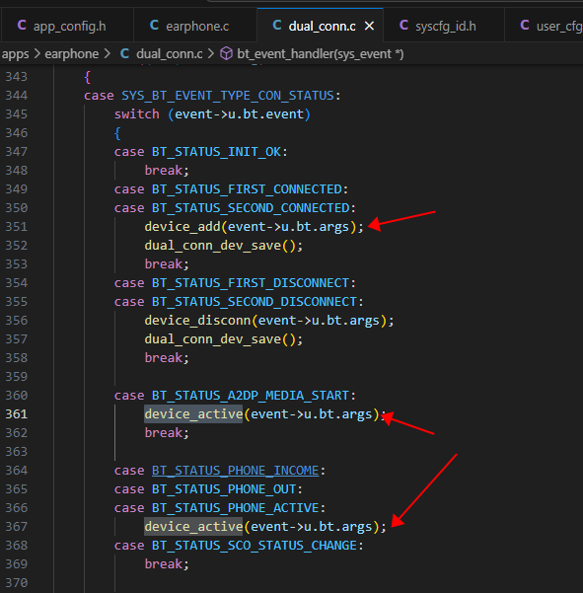Open the syscfg_id.h tab
The height and width of the screenshot is (593, 583).
pyautogui.click(x=444, y=26)
